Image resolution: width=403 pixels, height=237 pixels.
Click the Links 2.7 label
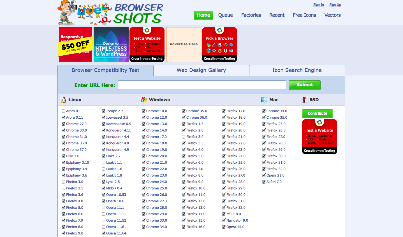click(113, 156)
